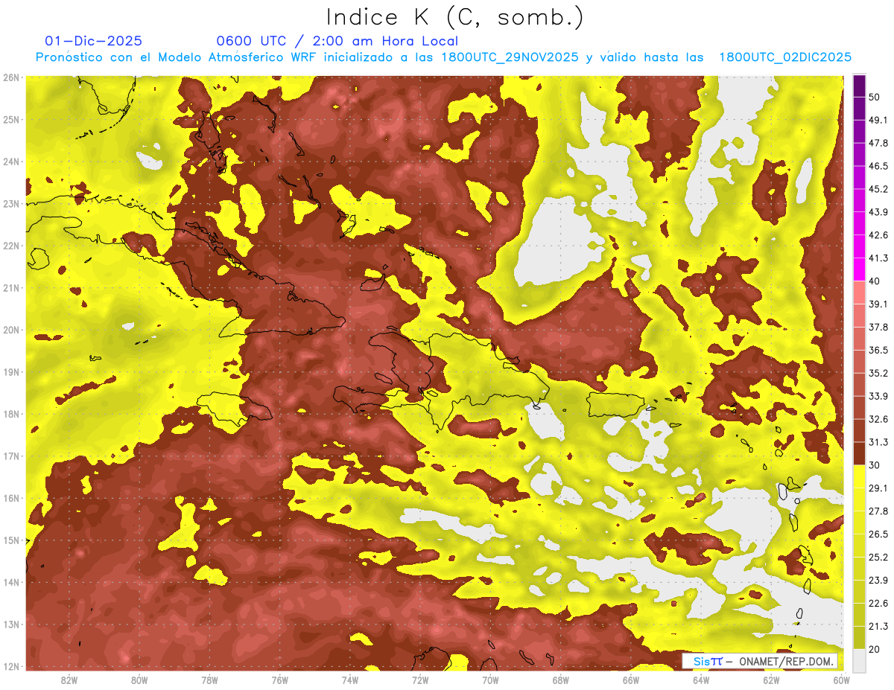Click the dark purple swatch above 50
This screenshot has height=690, width=894.
[859, 86]
